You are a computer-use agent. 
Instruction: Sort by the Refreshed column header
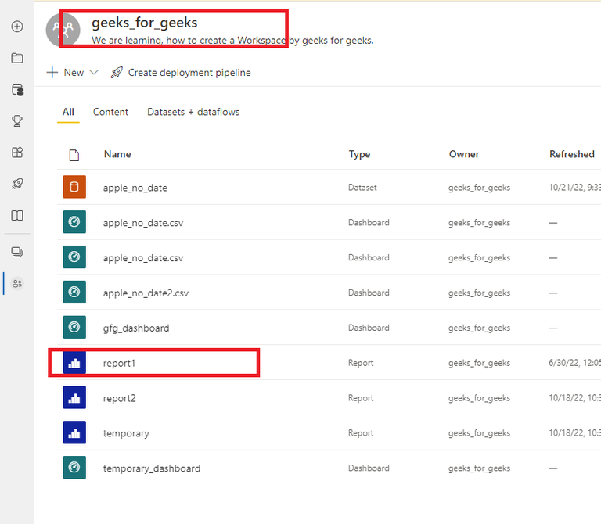click(x=572, y=154)
